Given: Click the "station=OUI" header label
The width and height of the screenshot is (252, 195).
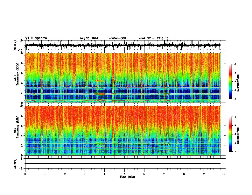Looking at the screenshot, I should pos(118,38).
